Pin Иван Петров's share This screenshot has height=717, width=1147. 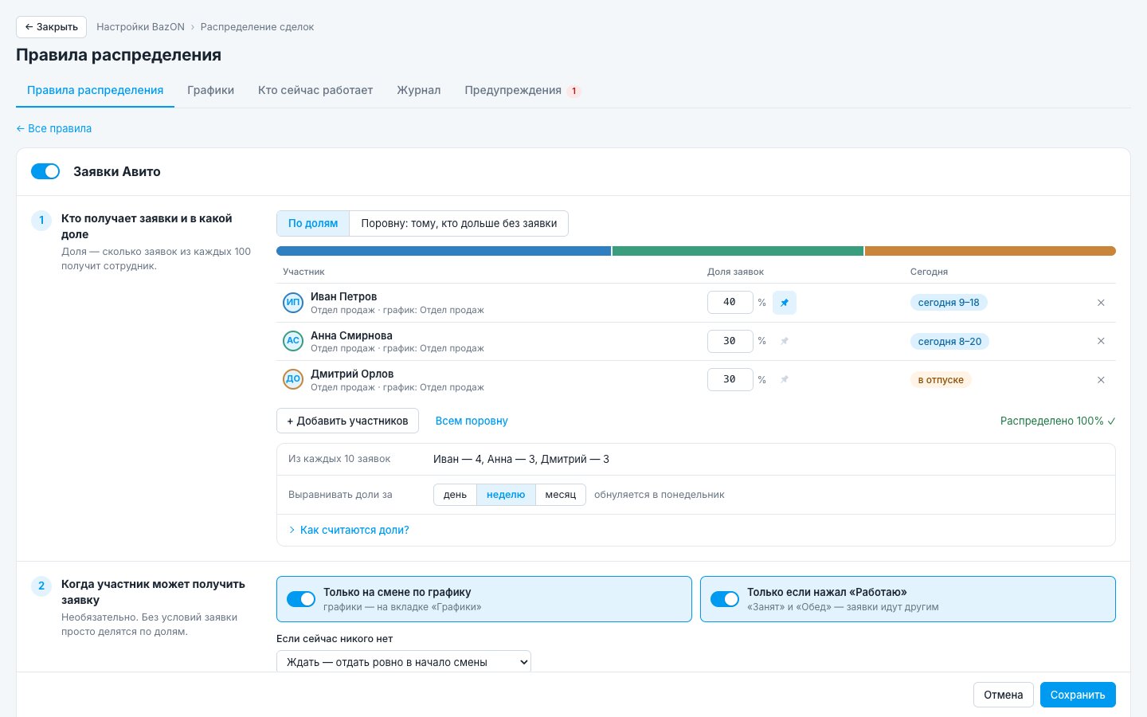click(x=785, y=303)
